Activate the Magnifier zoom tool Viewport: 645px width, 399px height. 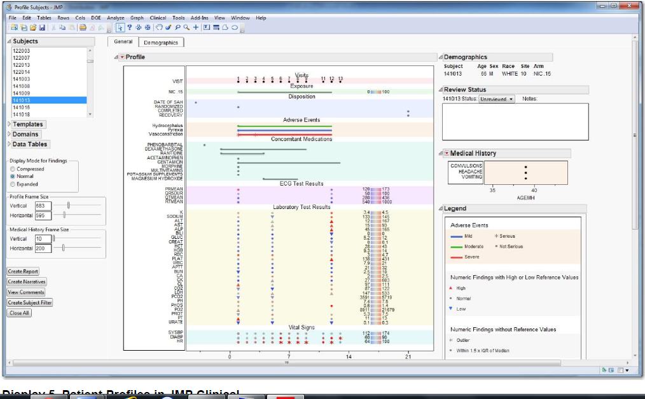(x=186, y=28)
